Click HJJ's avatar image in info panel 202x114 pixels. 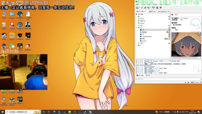(x=186, y=44)
